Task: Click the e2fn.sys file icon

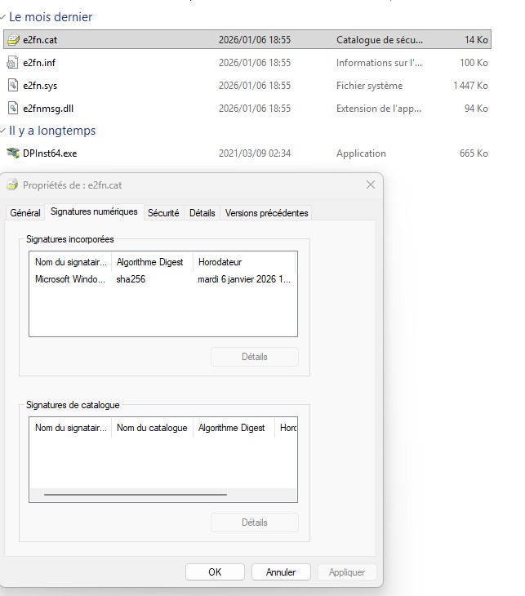Action: (13, 86)
